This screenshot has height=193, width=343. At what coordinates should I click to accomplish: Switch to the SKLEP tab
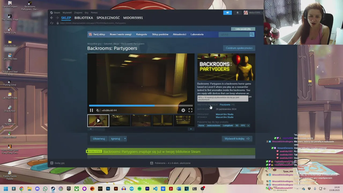(x=66, y=18)
